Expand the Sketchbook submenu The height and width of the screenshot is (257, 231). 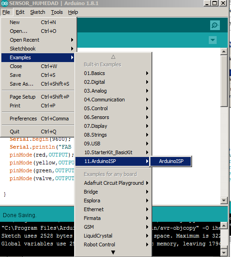38,49
